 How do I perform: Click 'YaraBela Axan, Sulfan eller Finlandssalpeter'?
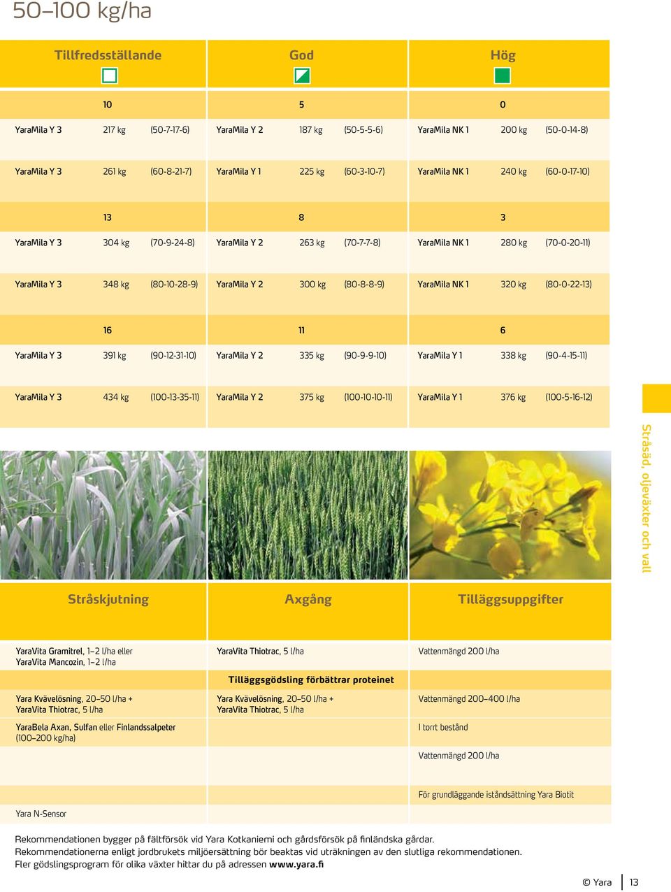(96, 728)
